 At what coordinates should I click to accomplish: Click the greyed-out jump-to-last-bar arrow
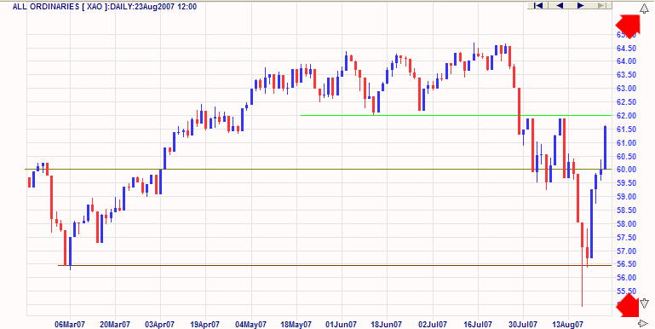click(601, 5)
